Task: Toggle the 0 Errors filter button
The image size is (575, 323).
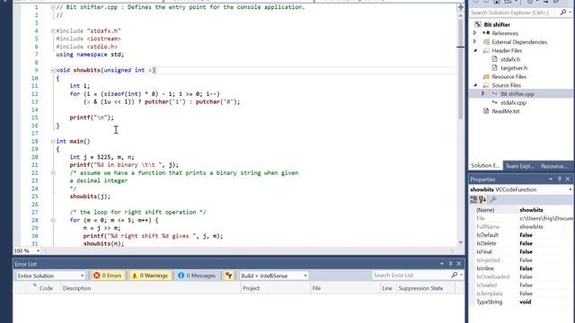Action: pos(107,275)
